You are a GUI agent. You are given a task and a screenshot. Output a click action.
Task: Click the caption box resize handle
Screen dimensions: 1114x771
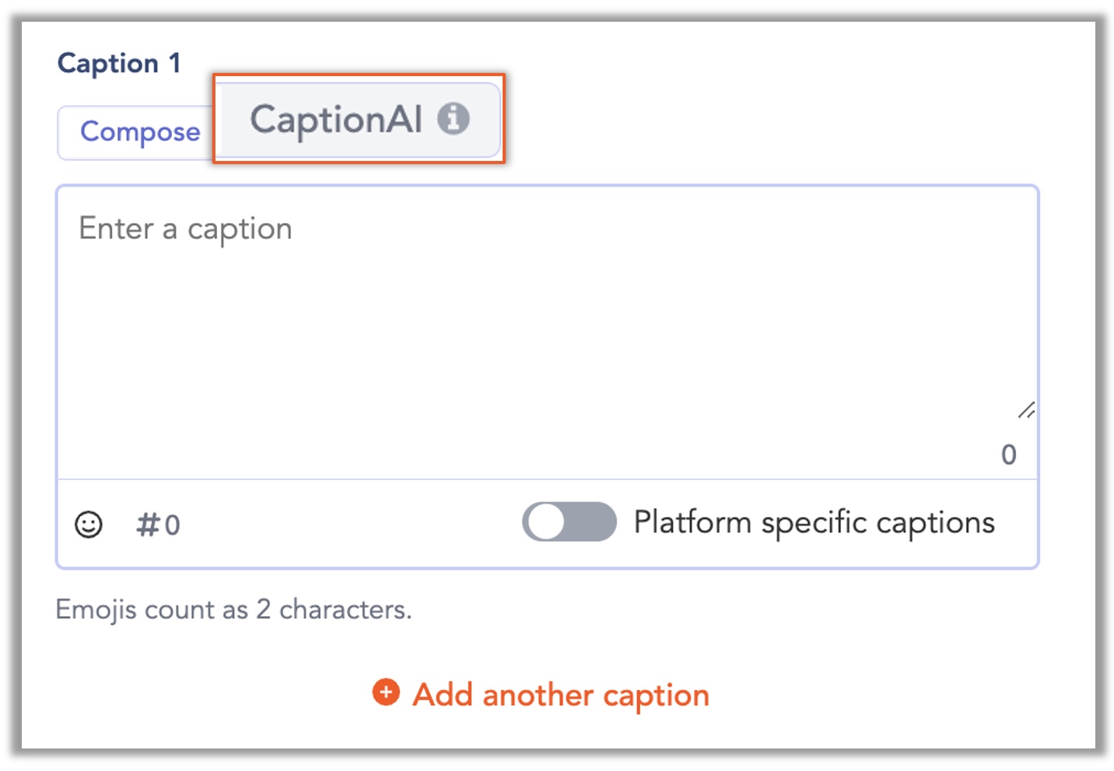point(1026,410)
